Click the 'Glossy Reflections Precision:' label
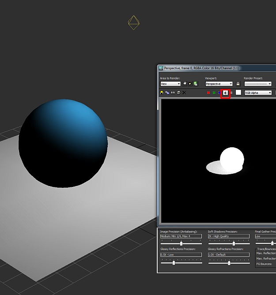This screenshot has height=295, width=276. coord(178,249)
